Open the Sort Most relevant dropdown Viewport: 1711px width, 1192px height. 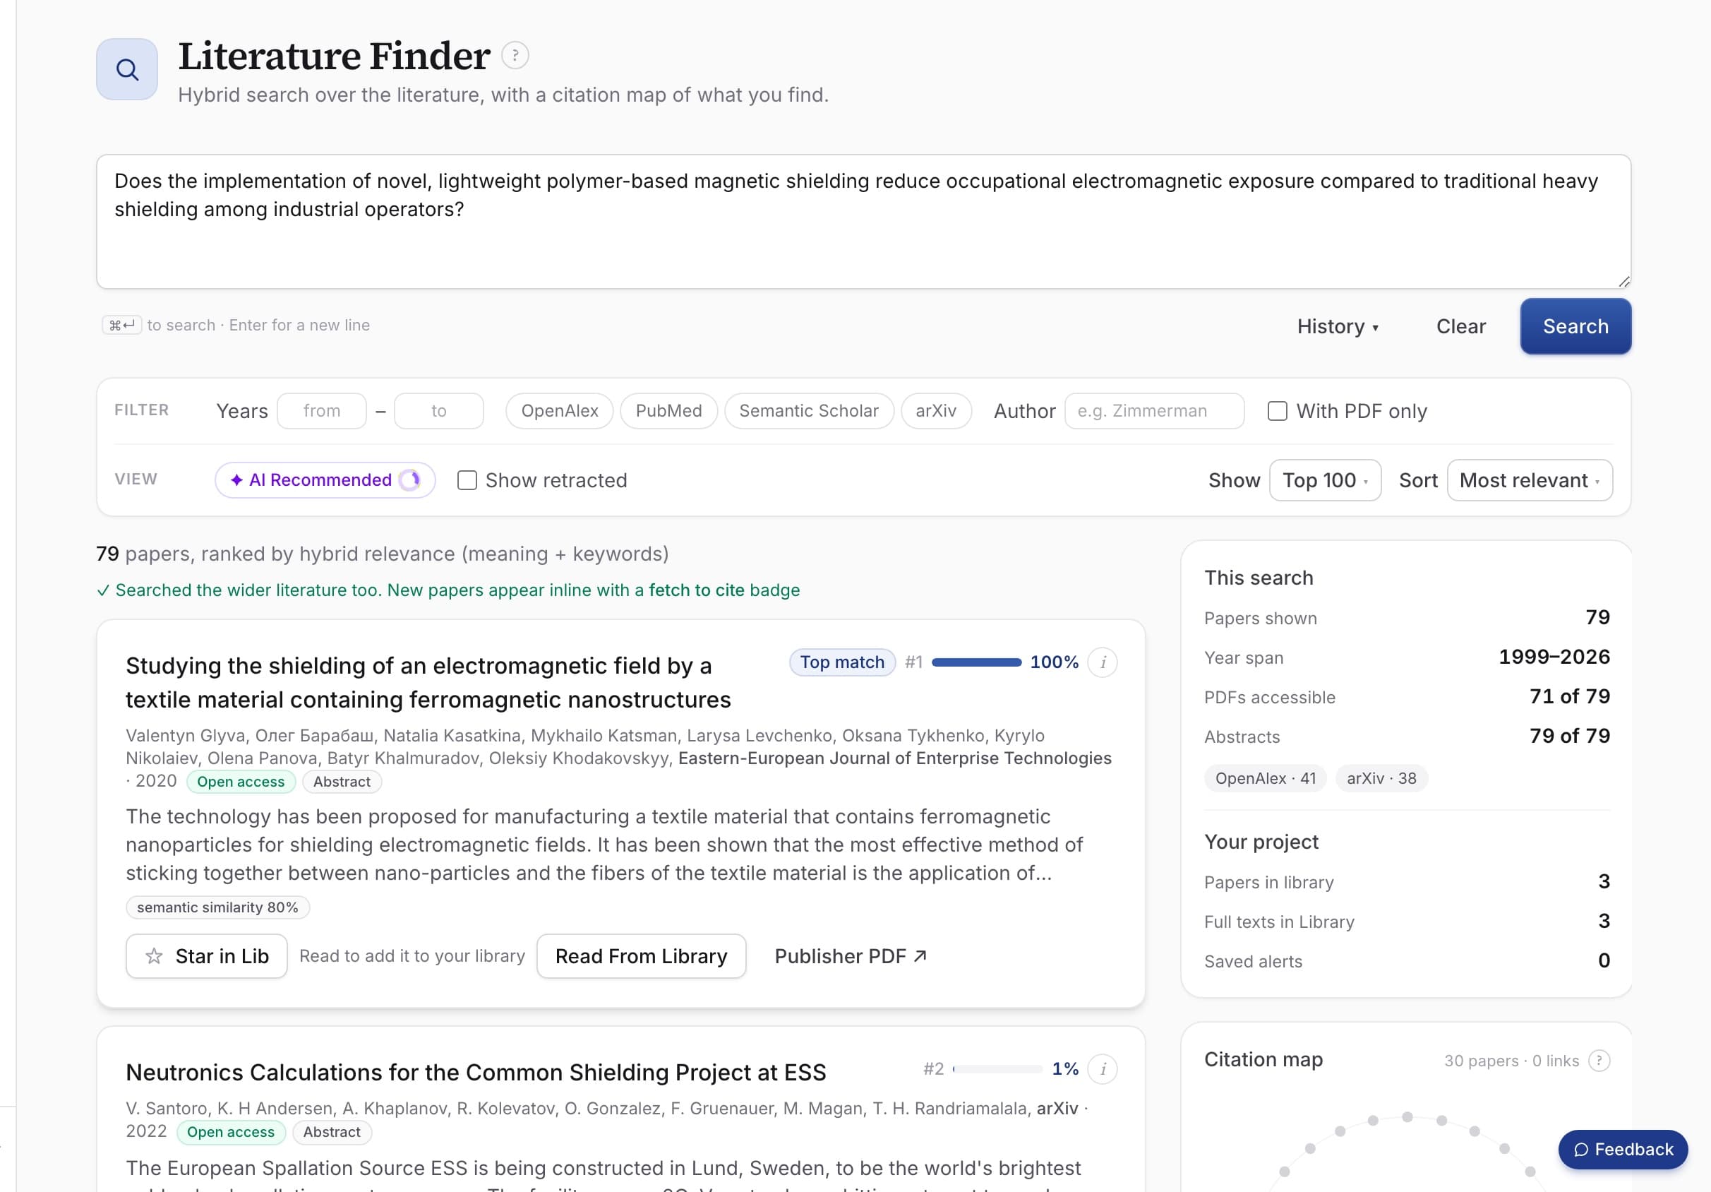point(1529,480)
